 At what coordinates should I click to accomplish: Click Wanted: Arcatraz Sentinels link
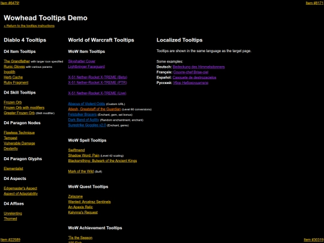89,202
